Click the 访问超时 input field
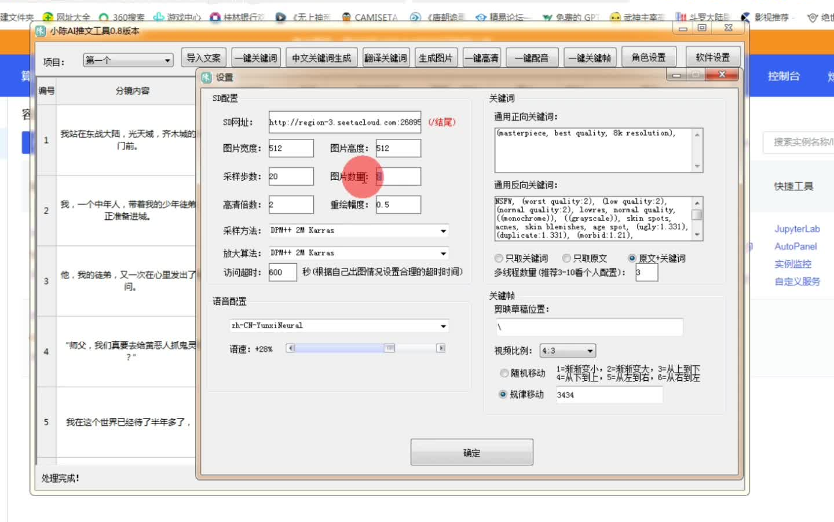Viewport: 834px width, 522px height. click(x=283, y=273)
